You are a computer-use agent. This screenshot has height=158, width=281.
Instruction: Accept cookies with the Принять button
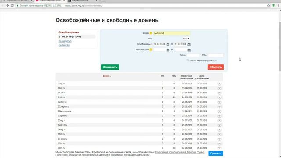216,153
